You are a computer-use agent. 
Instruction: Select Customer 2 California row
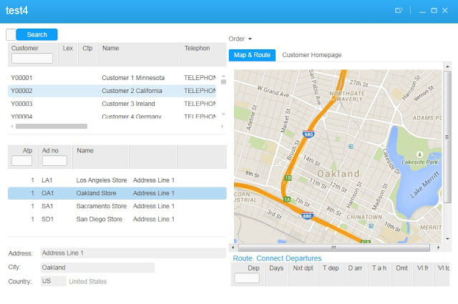112,91
